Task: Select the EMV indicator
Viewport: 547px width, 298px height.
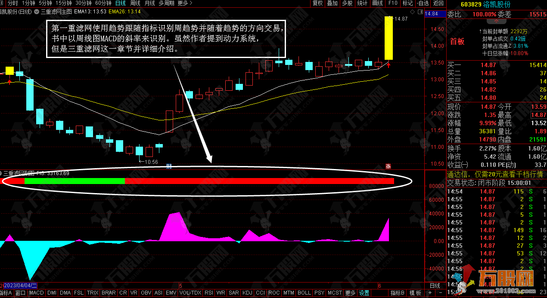Action: tap(171, 293)
